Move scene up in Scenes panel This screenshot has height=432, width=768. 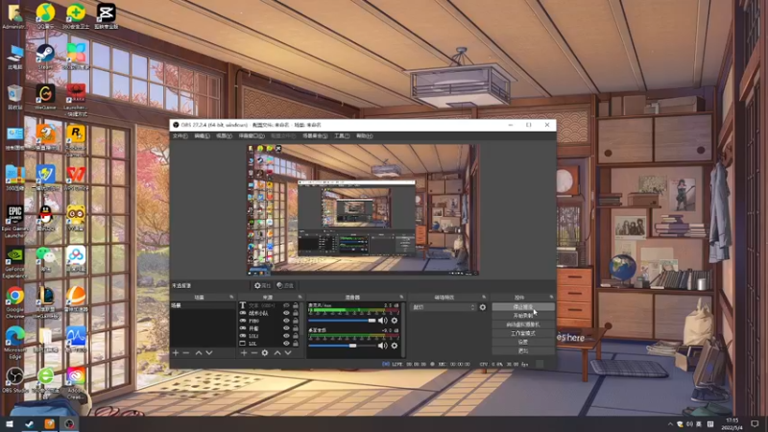pos(199,352)
